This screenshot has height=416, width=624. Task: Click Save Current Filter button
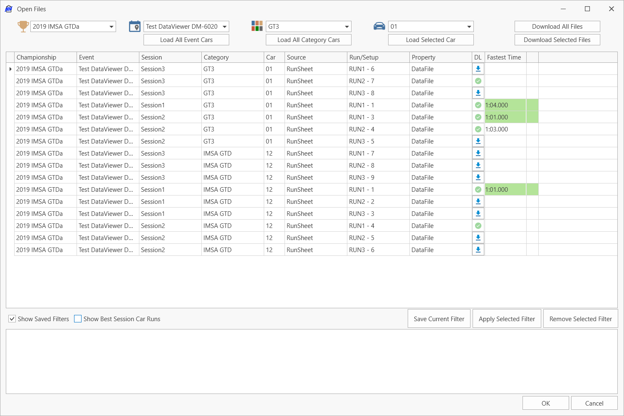[439, 319]
